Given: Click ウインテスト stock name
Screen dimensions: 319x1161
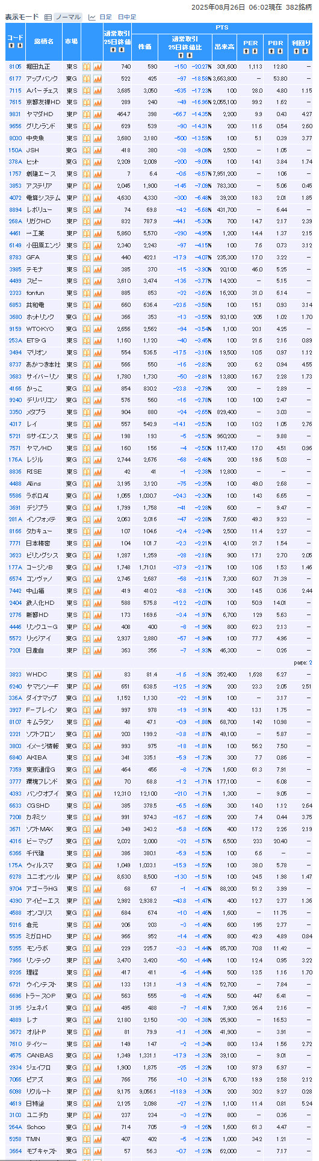Looking at the screenshot, I should (x=42, y=984).
